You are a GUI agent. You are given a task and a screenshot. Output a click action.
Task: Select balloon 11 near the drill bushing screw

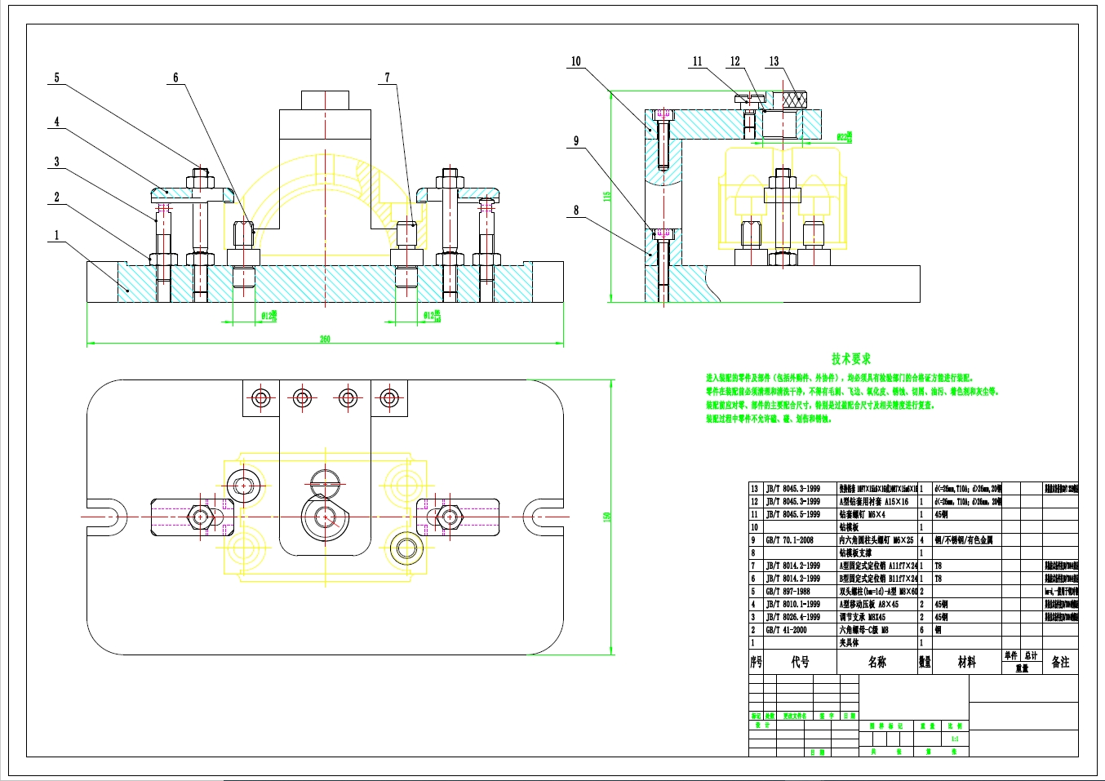pyautogui.click(x=697, y=60)
